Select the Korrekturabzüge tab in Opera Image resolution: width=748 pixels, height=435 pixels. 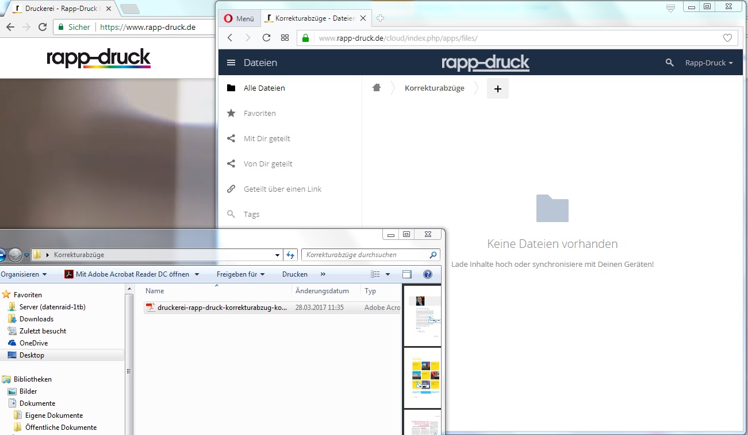click(x=314, y=18)
